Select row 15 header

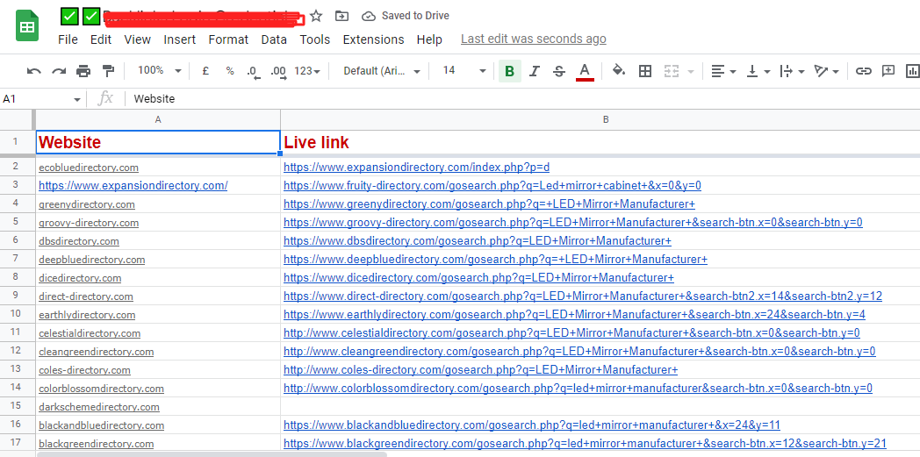(x=16, y=406)
